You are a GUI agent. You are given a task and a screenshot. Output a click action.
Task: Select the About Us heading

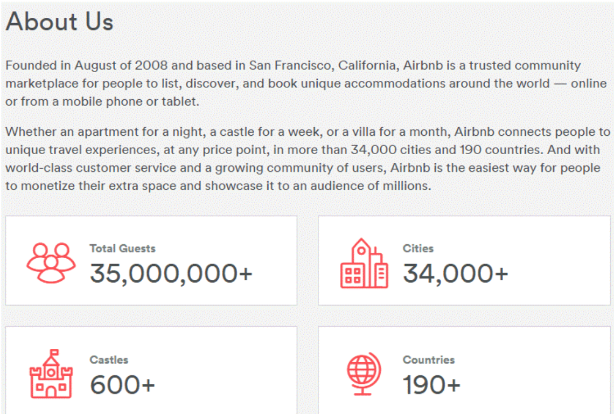[x=60, y=21]
